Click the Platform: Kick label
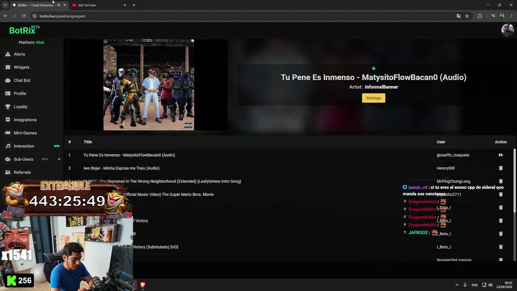This screenshot has height=291, width=517. 31,42
